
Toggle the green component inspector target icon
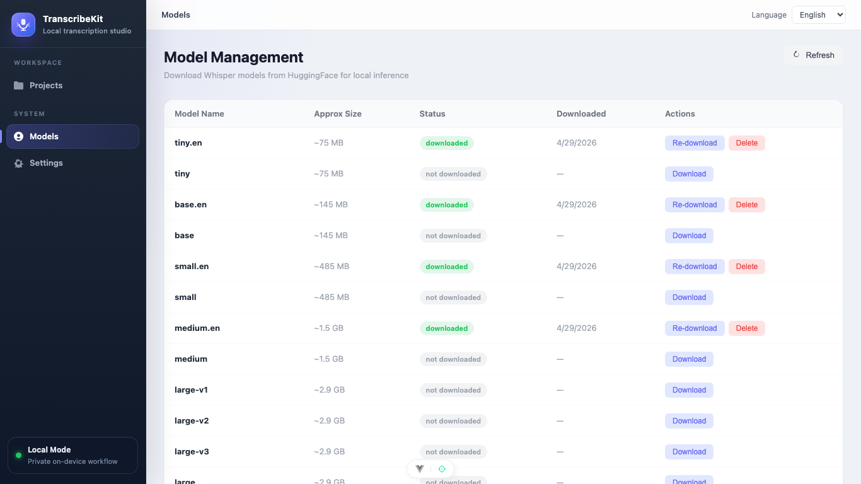point(442,469)
